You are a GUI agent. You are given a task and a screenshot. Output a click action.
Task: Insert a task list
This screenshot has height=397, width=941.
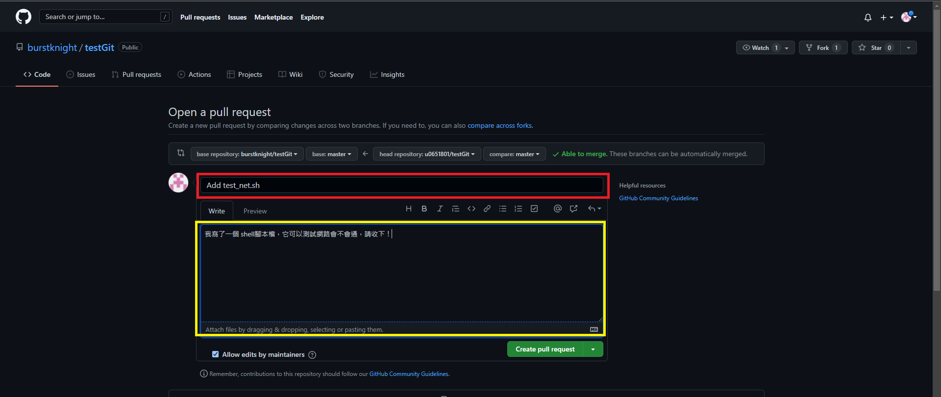[x=534, y=209]
